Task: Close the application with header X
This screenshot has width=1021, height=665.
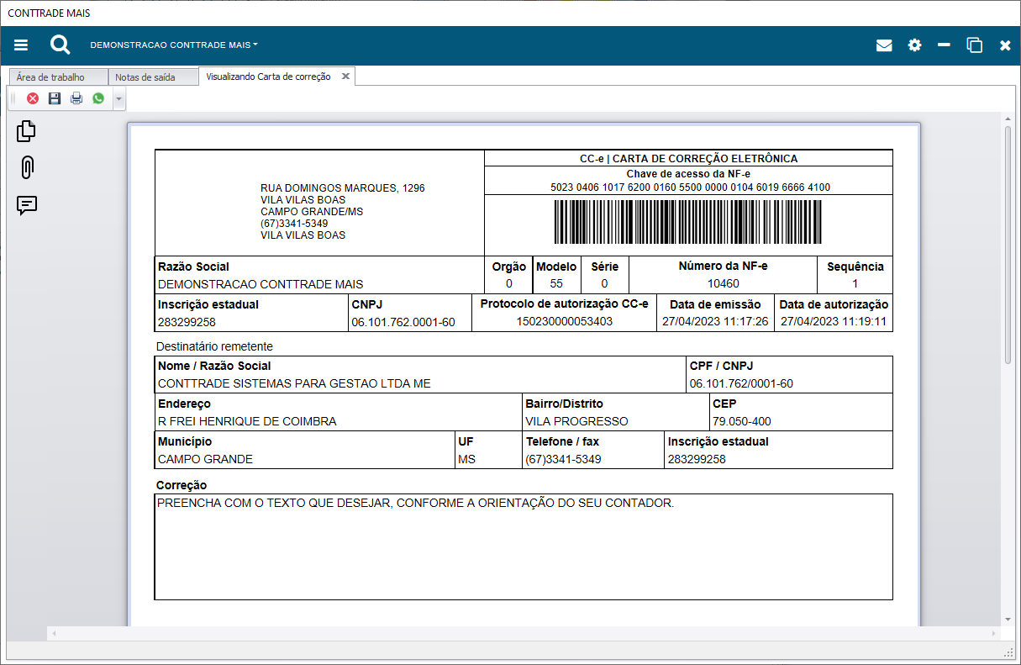Action: click(x=1005, y=45)
